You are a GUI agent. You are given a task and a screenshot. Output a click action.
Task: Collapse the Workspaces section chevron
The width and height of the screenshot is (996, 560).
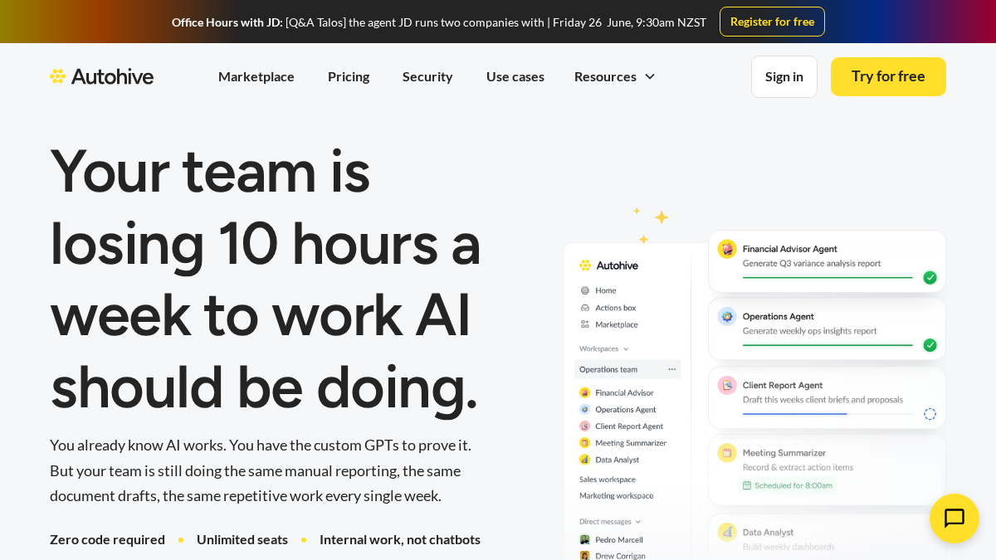(x=626, y=349)
